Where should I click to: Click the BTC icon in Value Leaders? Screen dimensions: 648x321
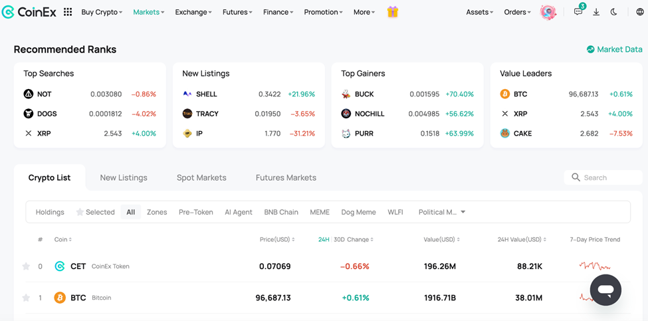pos(504,94)
